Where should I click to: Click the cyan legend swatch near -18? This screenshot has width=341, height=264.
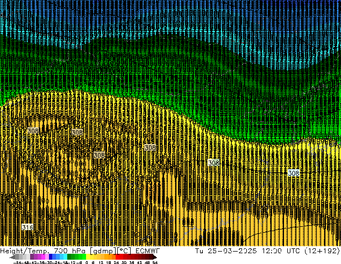[65, 257]
